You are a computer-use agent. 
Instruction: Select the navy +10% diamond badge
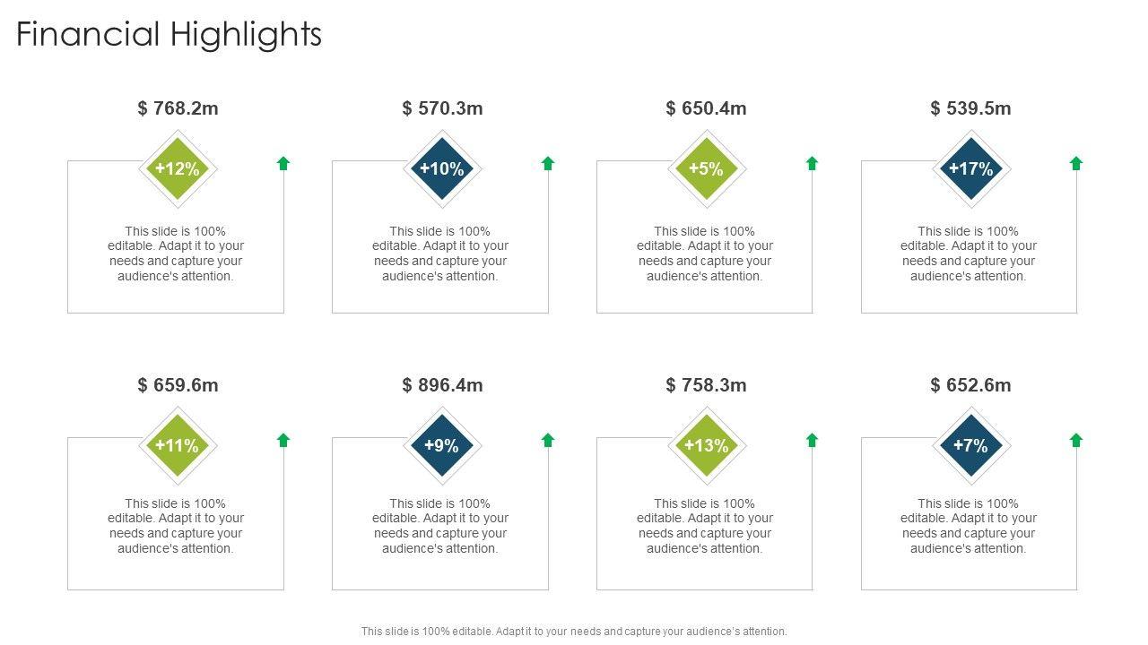tap(442, 168)
